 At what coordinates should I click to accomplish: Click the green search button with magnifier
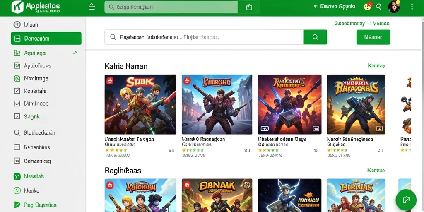point(315,37)
